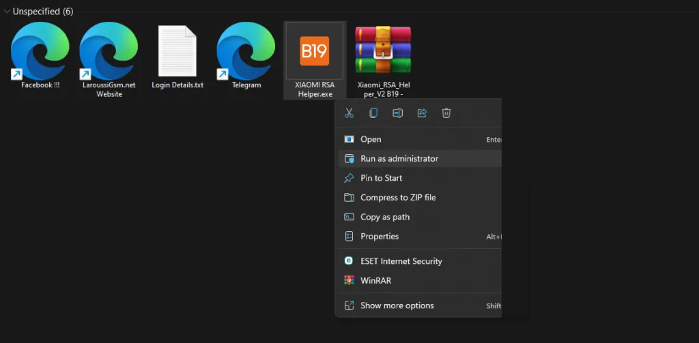Viewport: 699px width, 343px height.
Task: Choose Run as administrator
Action: [420, 159]
